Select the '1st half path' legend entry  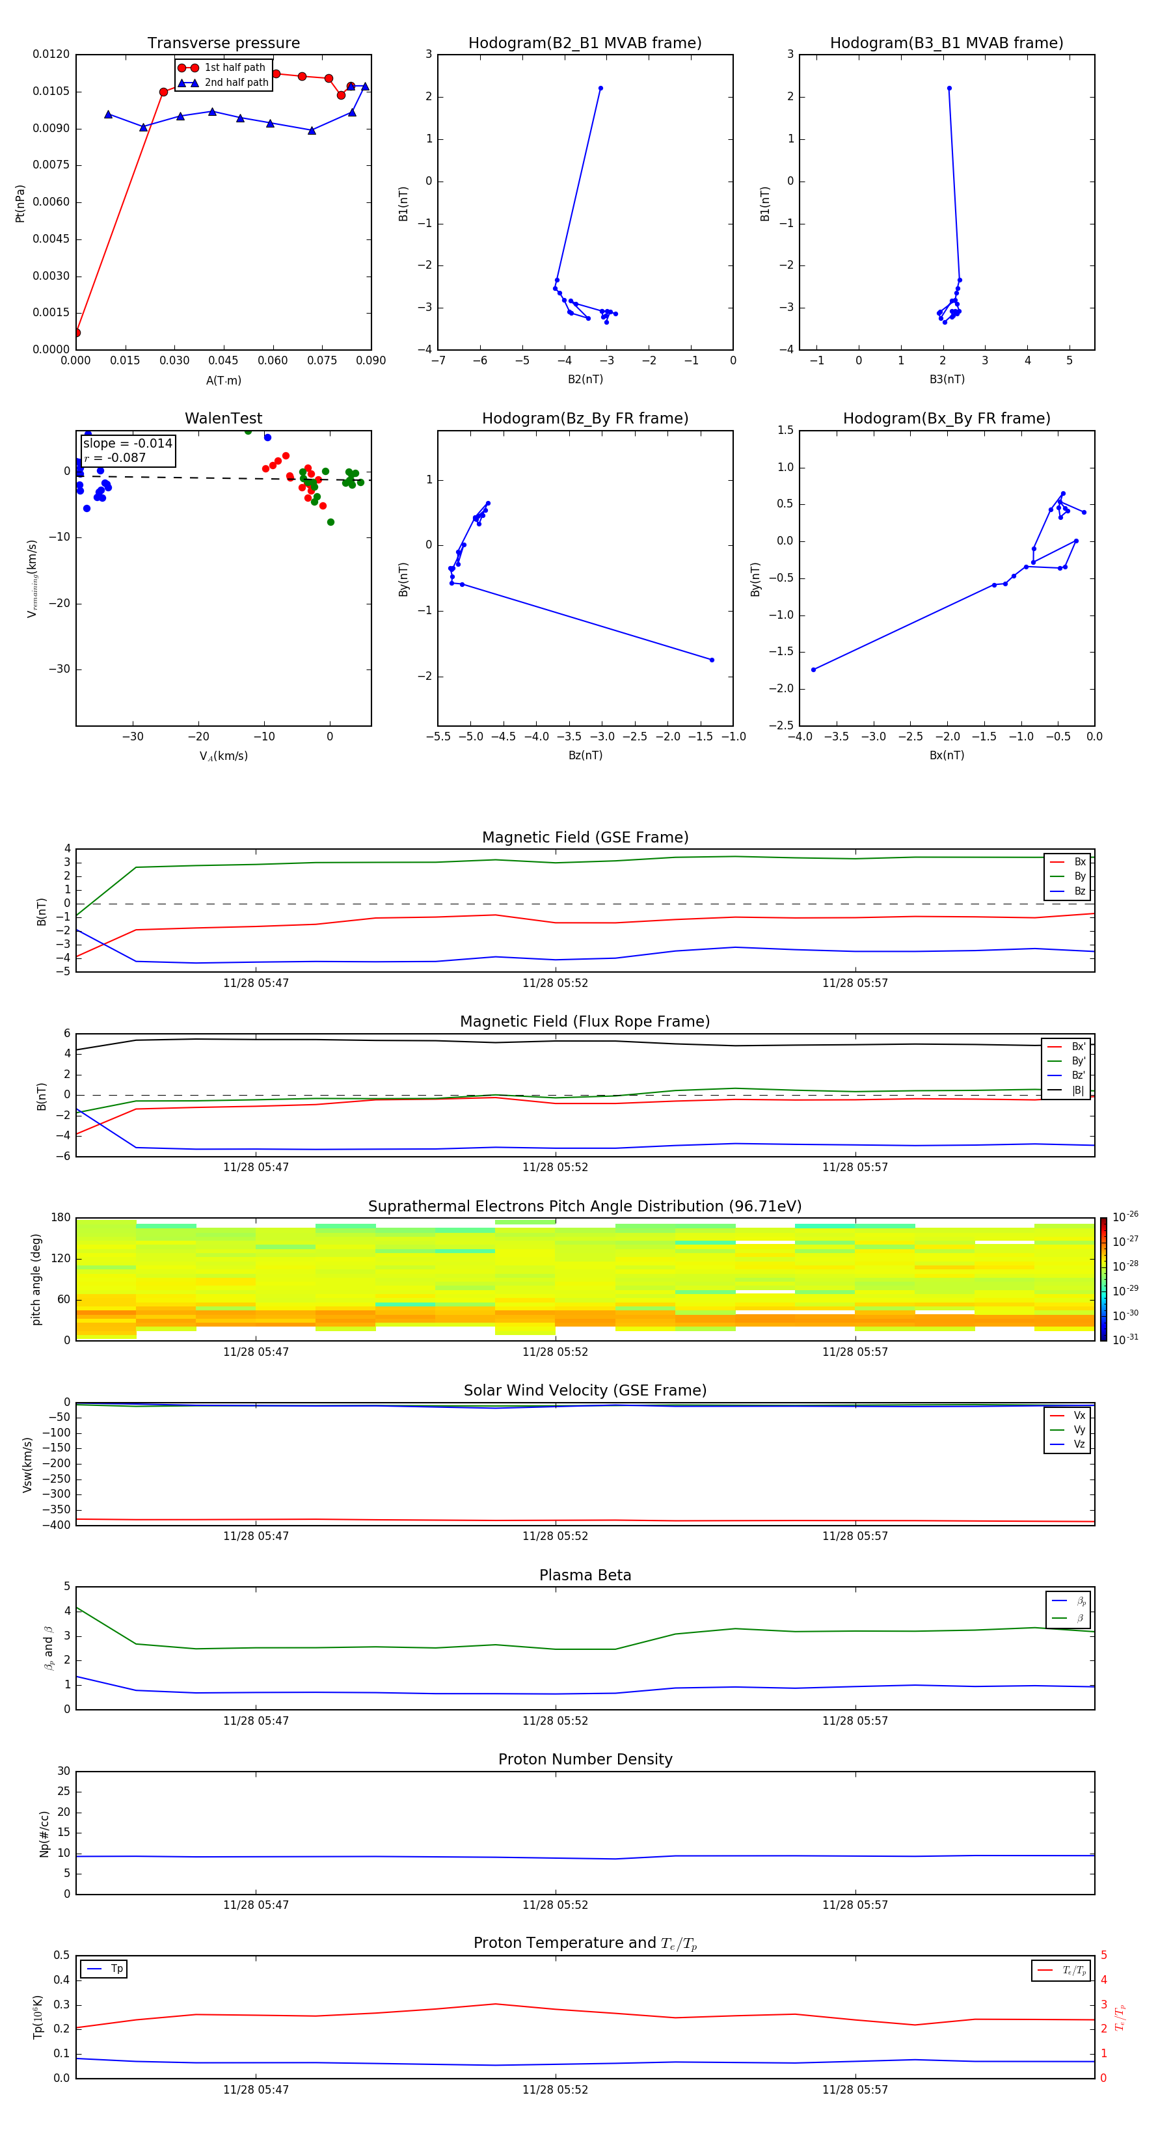click(x=222, y=68)
